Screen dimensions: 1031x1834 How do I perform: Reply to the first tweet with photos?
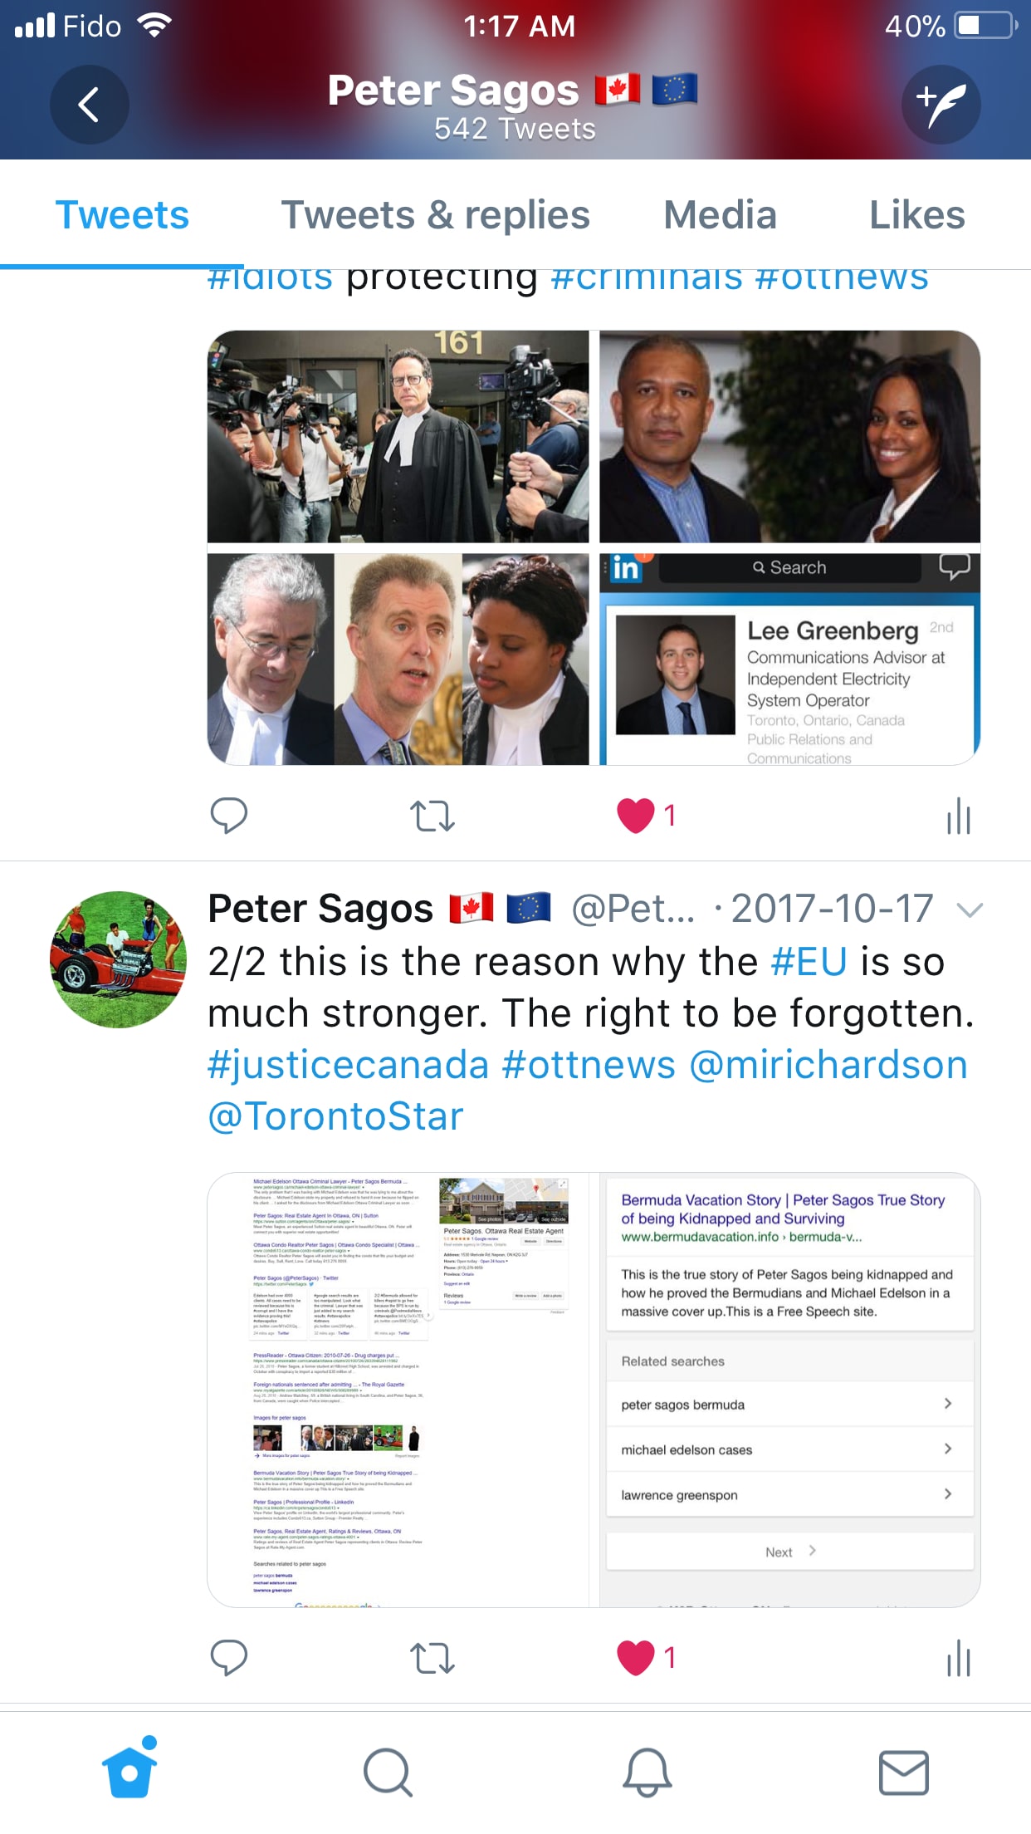click(229, 816)
